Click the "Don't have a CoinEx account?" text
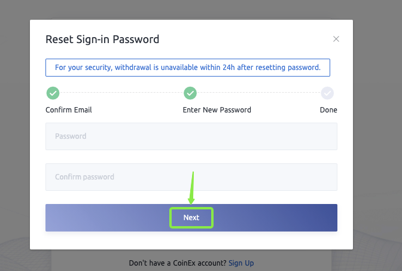402x271 pixels. coord(178,263)
